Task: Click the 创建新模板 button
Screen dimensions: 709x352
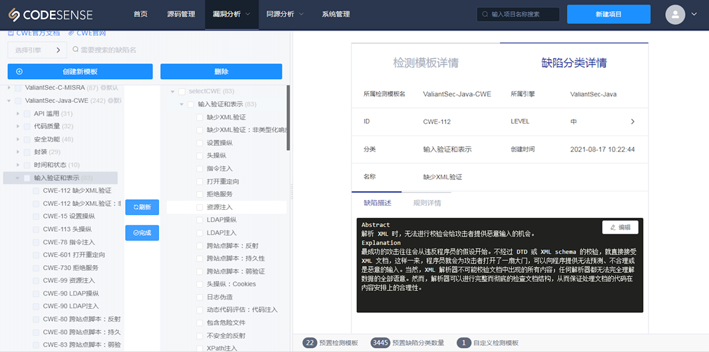Action: (x=80, y=71)
